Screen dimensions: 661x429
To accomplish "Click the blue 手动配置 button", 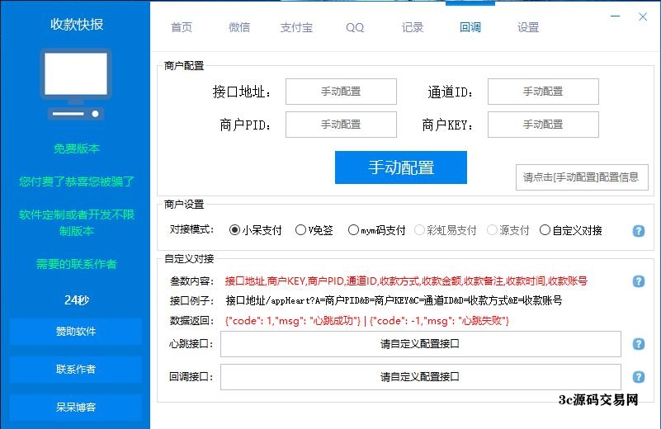I will [401, 167].
